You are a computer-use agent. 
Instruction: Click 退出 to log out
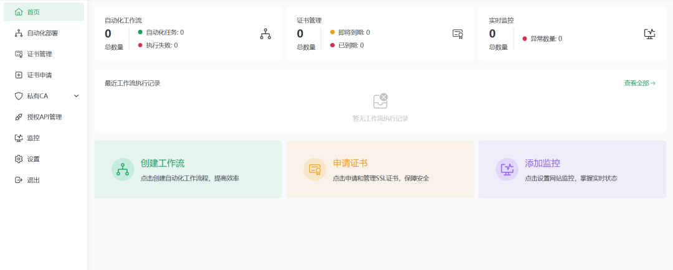click(44, 180)
